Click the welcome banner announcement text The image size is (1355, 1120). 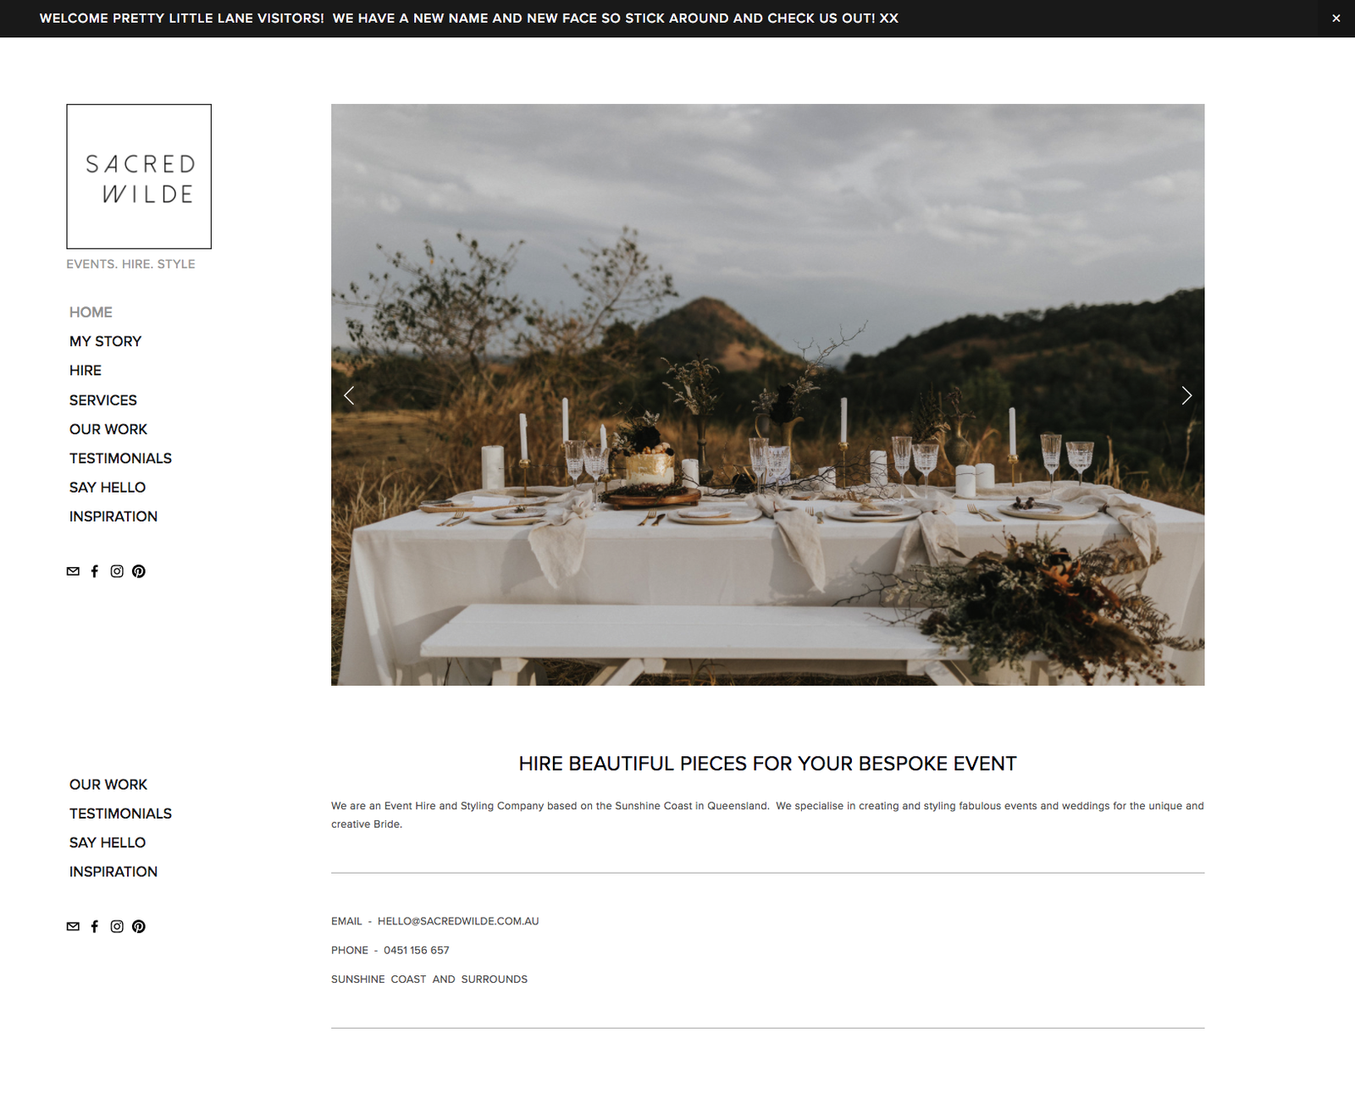469,19
